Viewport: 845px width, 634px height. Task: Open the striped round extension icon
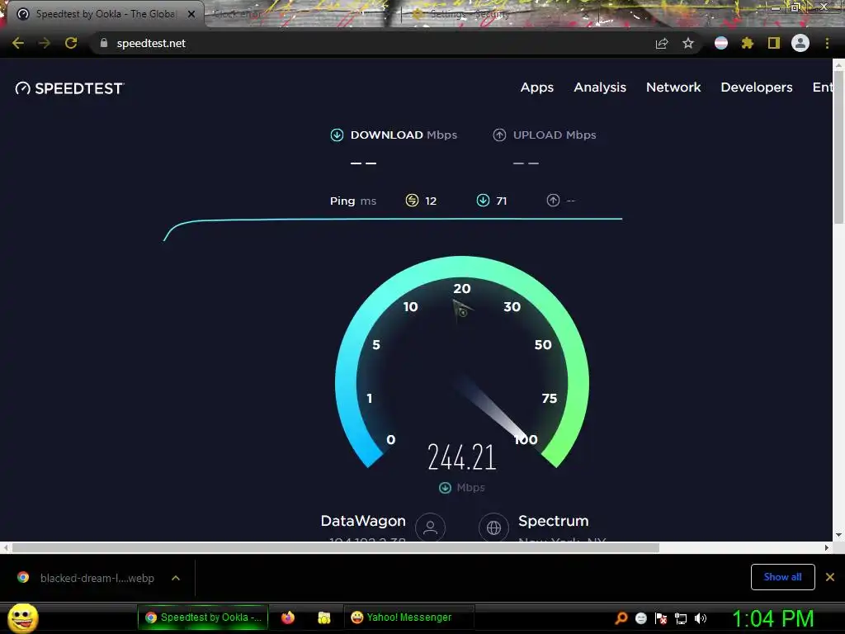[x=721, y=43]
